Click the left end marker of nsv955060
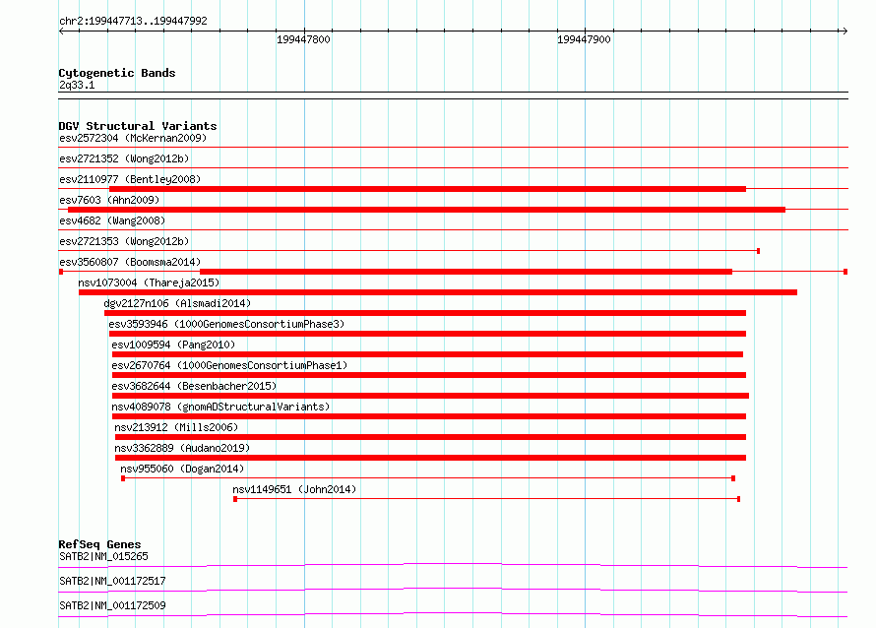The width and height of the screenshot is (876, 628). coord(123,478)
